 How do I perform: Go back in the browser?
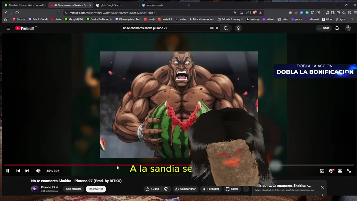[x=6, y=13]
